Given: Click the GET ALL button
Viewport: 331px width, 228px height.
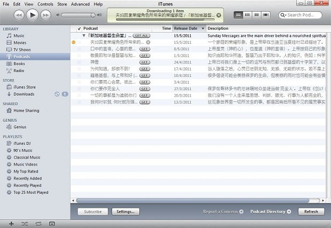Looking at the screenshot, I should 141,36.
